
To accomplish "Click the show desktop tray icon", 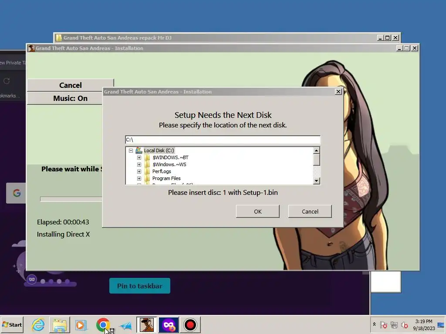I will tap(441, 325).
